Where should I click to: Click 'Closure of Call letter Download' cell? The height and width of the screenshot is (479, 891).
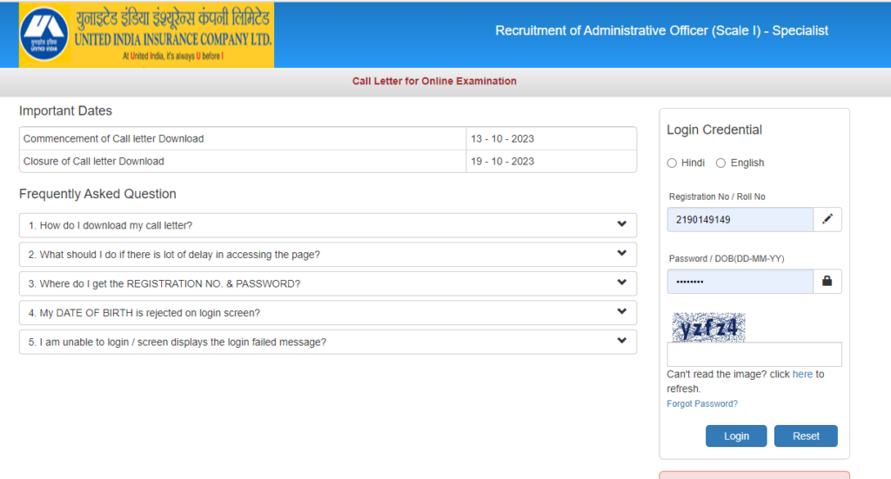[x=243, y=161]
